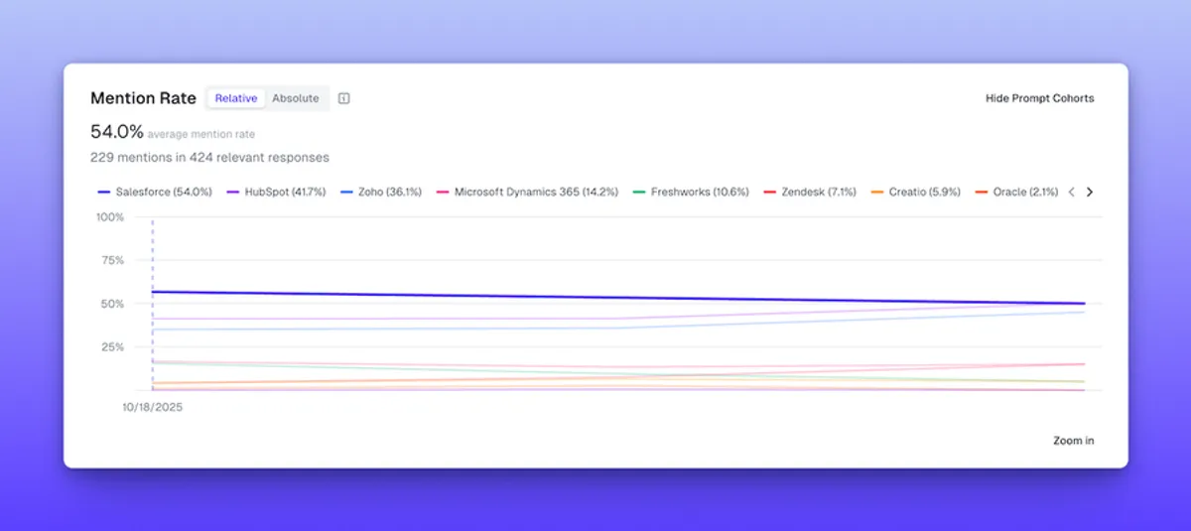Toggle the Oracle legend entry
This screenshot has height=531, width=1191.
click(x=1024, y=193)
